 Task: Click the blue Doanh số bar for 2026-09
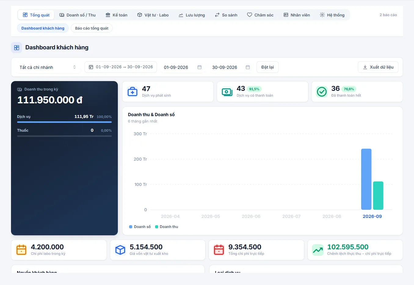click(366, 179)
